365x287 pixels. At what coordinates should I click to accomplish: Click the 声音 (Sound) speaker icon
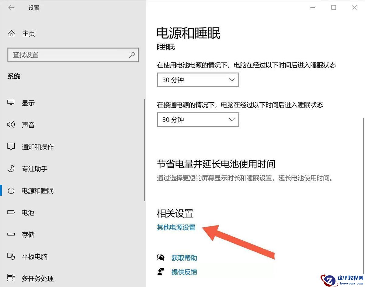coord(11,125)
